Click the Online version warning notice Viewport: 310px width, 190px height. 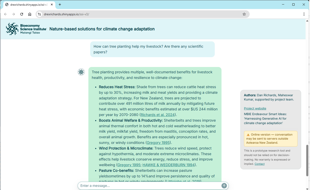click(x=270, y=139)
